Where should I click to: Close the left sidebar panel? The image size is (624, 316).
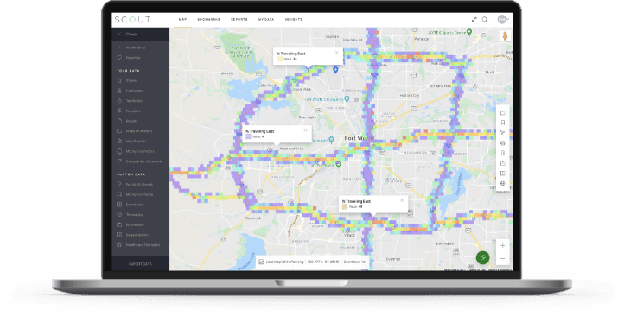point(127,35)
